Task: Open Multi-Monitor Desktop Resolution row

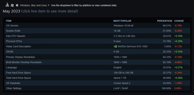Action: [97, 62]
